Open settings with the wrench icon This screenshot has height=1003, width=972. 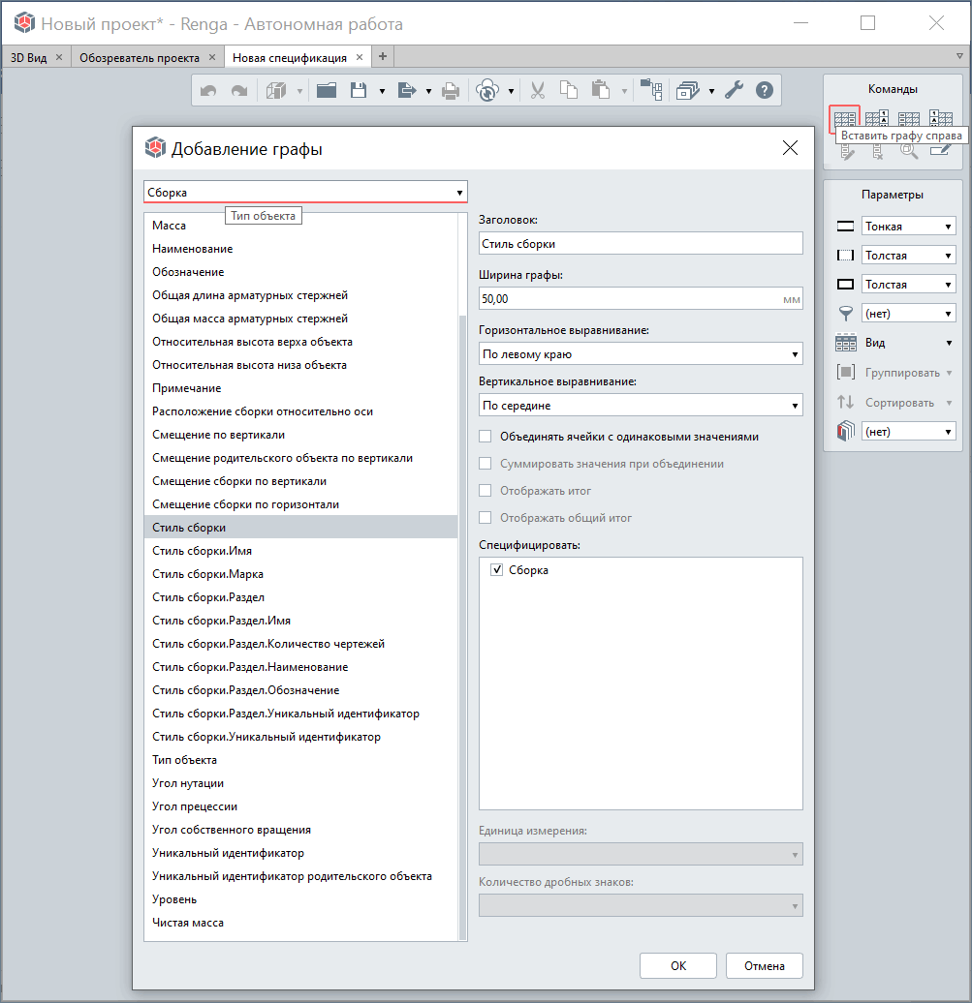734,90
